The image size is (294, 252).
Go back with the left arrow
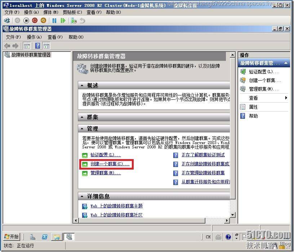(x=7, y=46)
